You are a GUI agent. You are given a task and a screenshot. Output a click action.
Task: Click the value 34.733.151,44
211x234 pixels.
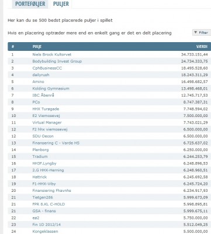195,54
